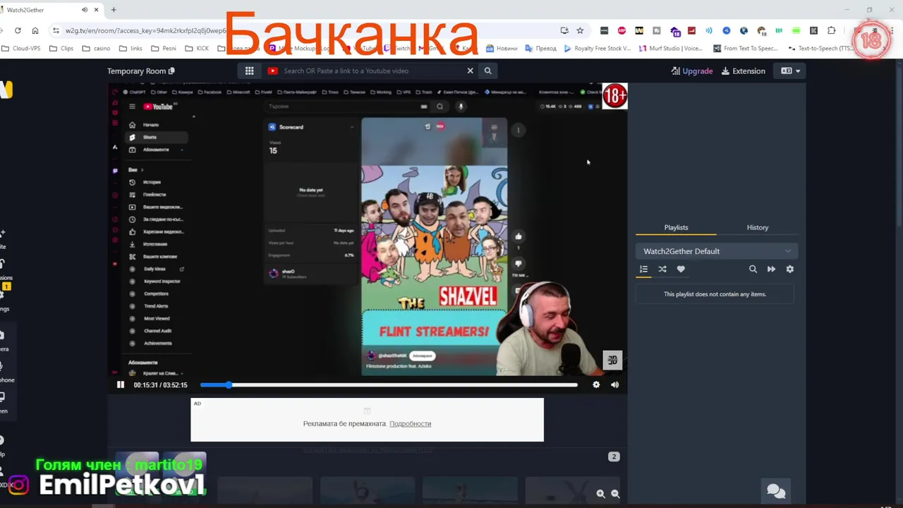The height and width of the screenshot is (508, 903).
Task: Click 'Scorecard' heading in the embedded video
Action: pos(291,127)
